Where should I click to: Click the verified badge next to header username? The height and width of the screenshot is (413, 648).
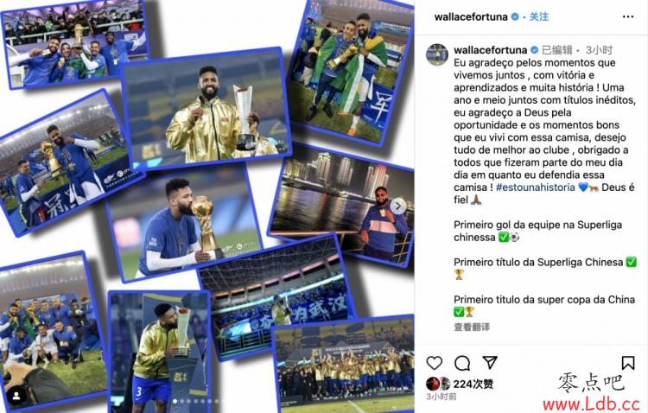coord(515,16)
